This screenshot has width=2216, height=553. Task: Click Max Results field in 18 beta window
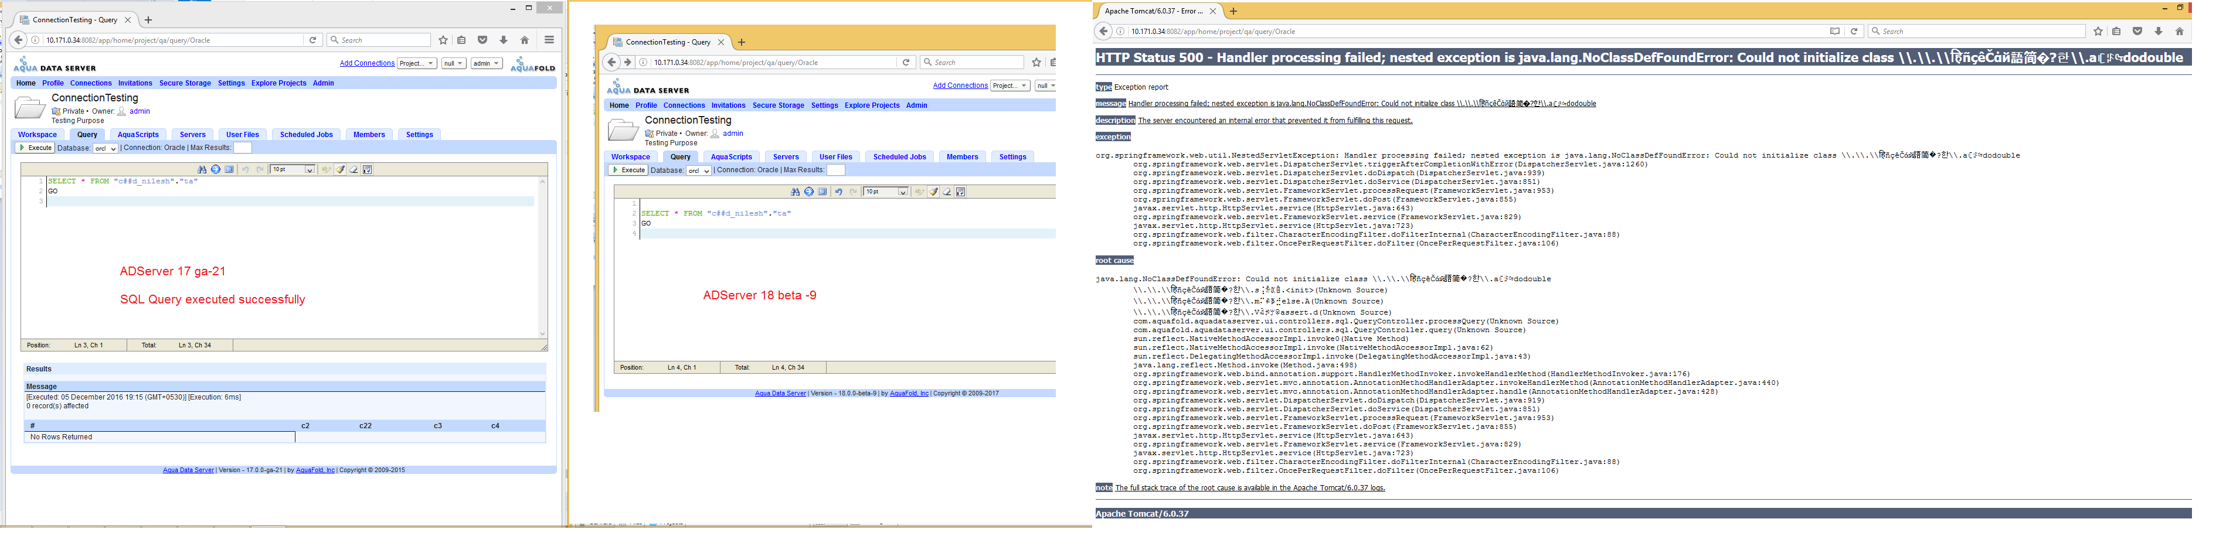pyautogui.click(x=836, y=170)
